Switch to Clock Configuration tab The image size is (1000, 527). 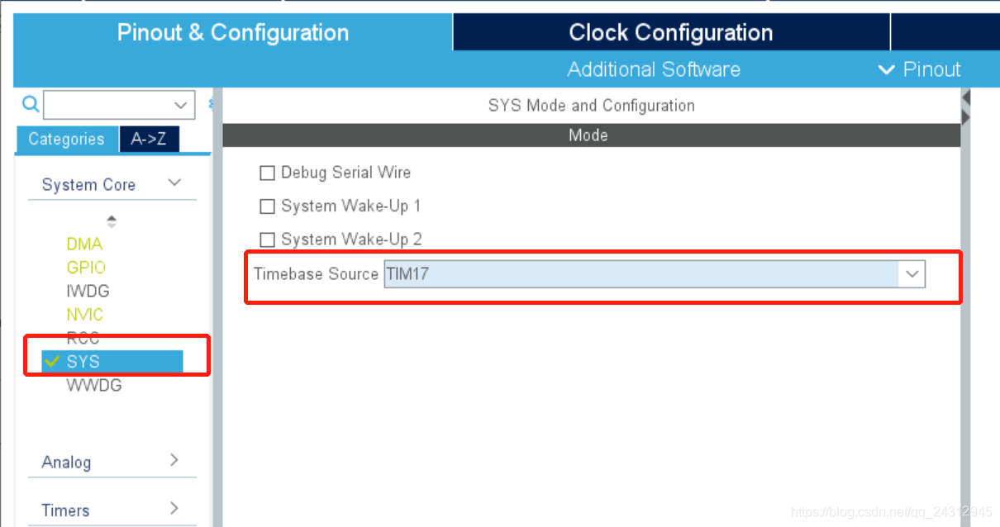(x=671, y=33)
